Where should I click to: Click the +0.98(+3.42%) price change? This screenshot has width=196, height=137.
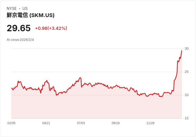pos(51,28)
